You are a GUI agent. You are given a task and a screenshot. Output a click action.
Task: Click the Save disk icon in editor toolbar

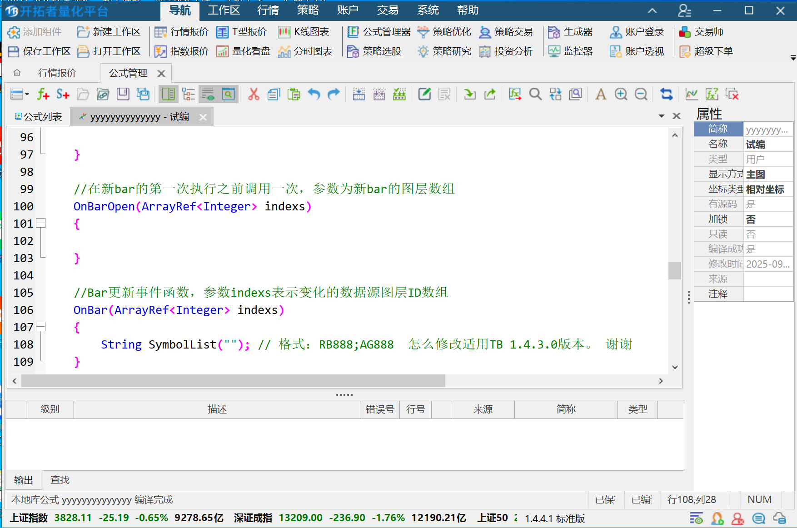[x=123, y=94]
